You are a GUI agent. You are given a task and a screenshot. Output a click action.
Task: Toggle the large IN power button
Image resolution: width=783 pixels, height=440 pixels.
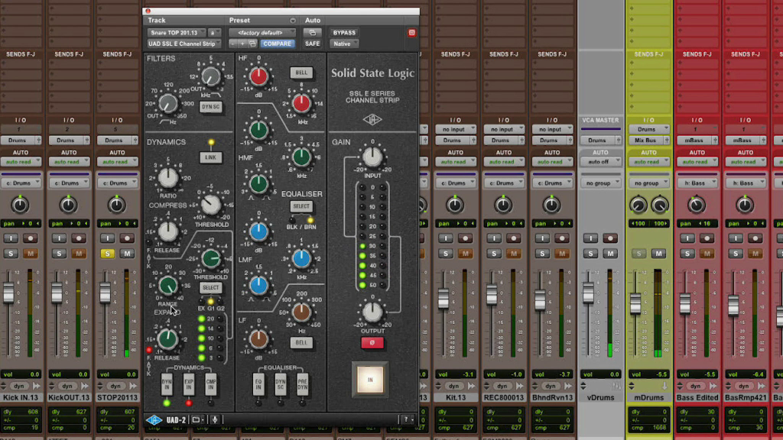(372, 379)
